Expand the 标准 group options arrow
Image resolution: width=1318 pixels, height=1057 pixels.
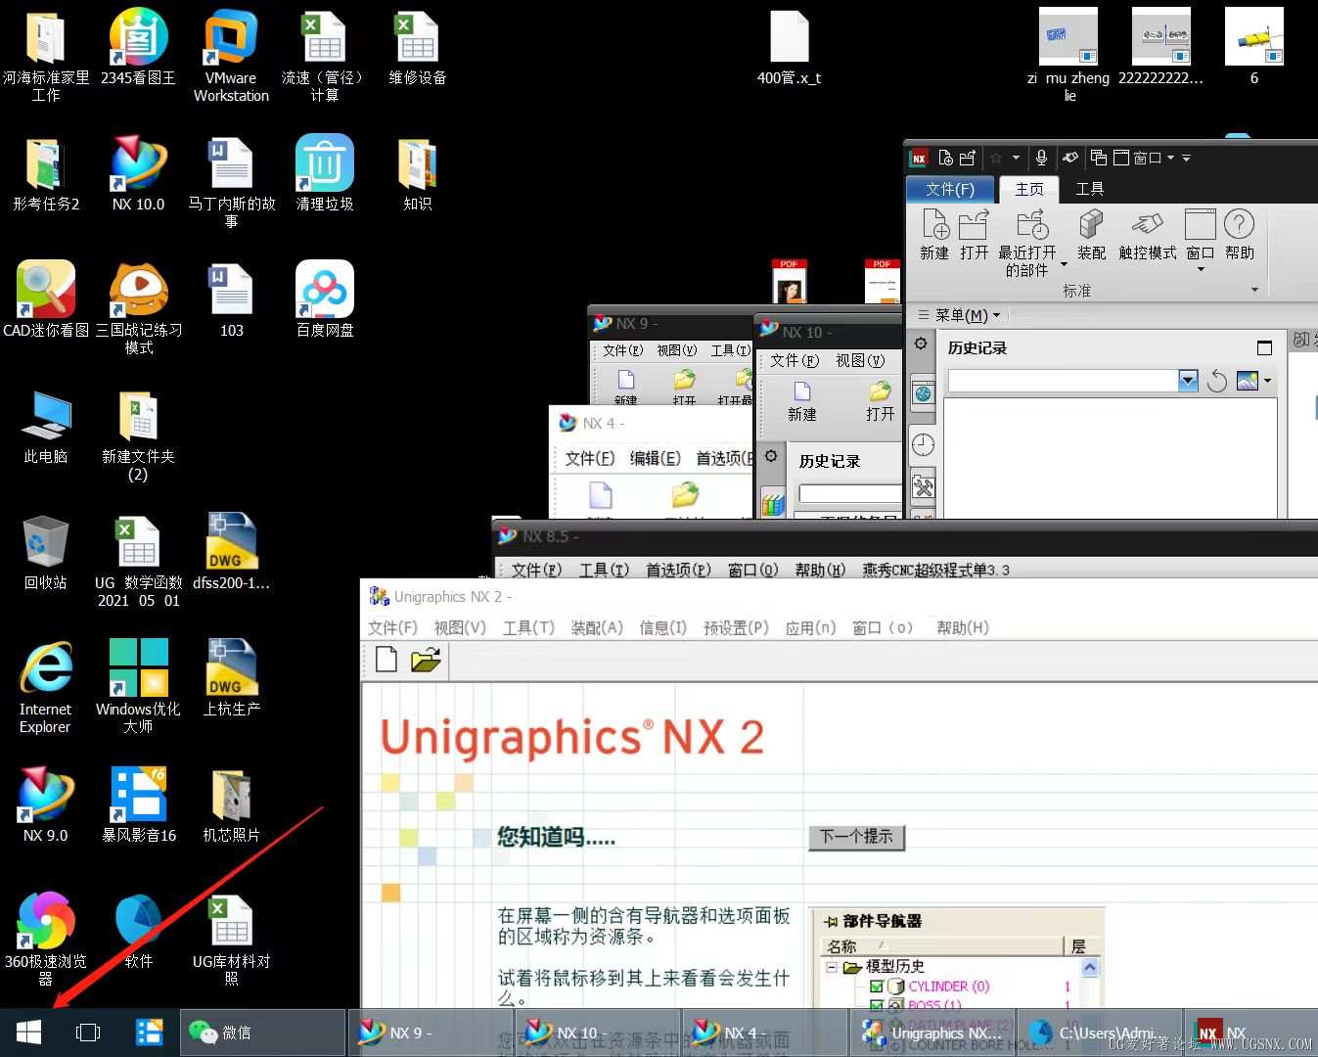[1254, 290]
